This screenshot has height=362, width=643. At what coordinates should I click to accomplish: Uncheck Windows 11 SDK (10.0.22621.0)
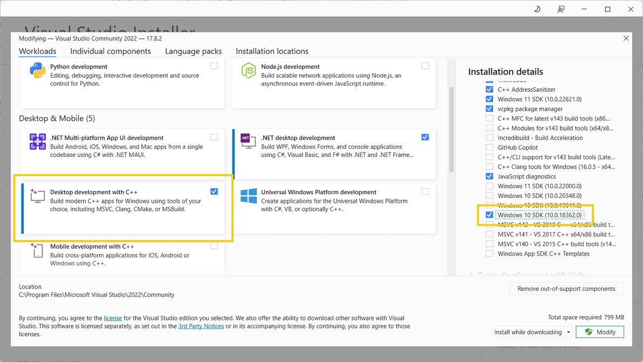click(x=489, y=99)
